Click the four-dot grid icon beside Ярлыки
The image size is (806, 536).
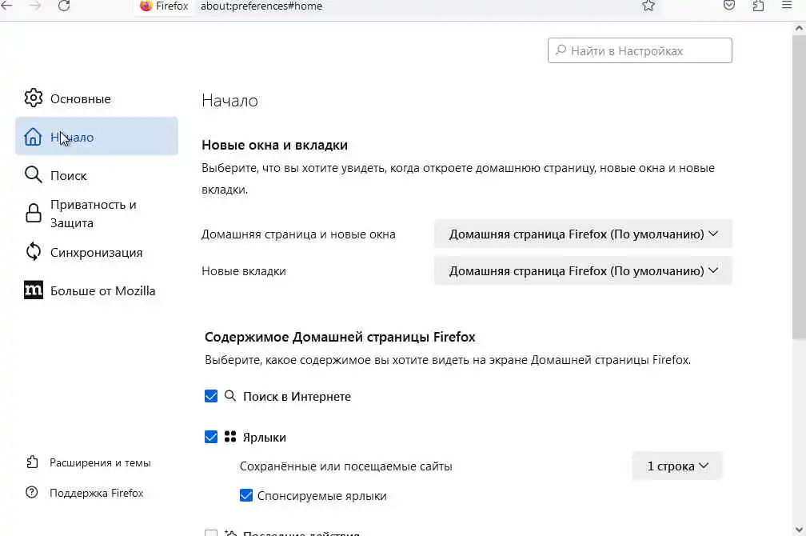tap(230, 437)
